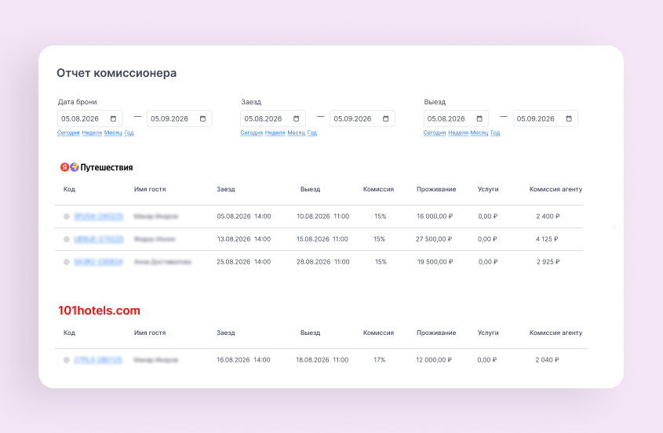Focus Выезд start date field

click(x=456, y=118)
